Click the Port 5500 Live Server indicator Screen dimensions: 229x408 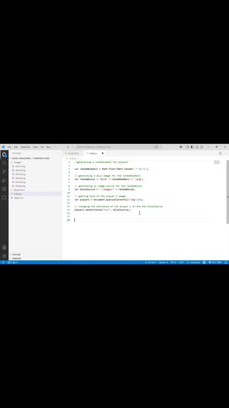215,262
